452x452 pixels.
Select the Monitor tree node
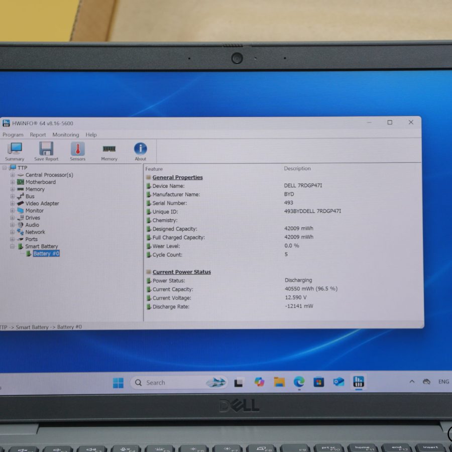(x=34, y=211)
